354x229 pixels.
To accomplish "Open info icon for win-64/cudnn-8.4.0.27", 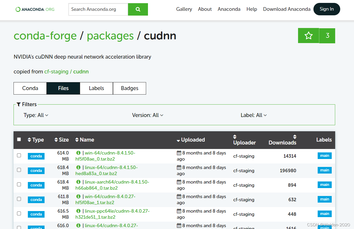I will (78, 197).
